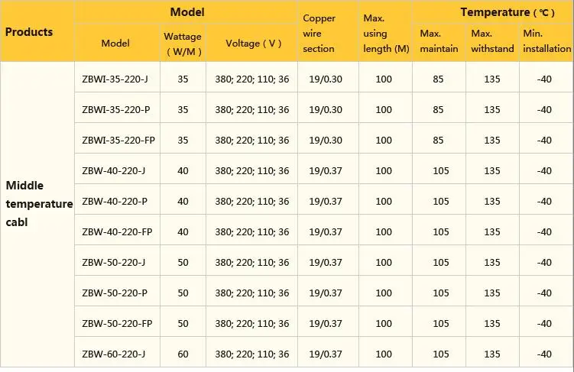This screenshot has height=372, width=574.
Task: Click the ZBW-60-220-J model entry
Action: [113, 354]
